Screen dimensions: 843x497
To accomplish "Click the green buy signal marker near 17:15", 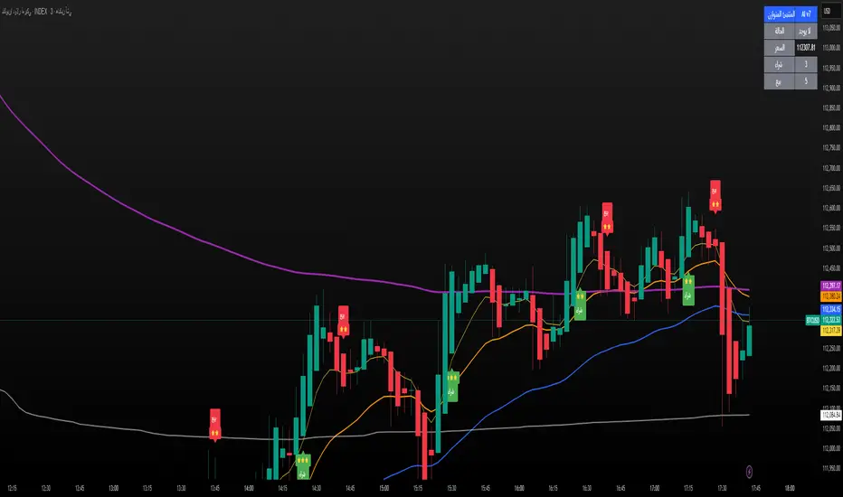I will tap(688, 290).
